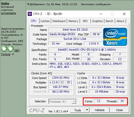The width and height of the screenshot is (134, 117).
Task: Click the Model value D
Action: pos(88,54)
